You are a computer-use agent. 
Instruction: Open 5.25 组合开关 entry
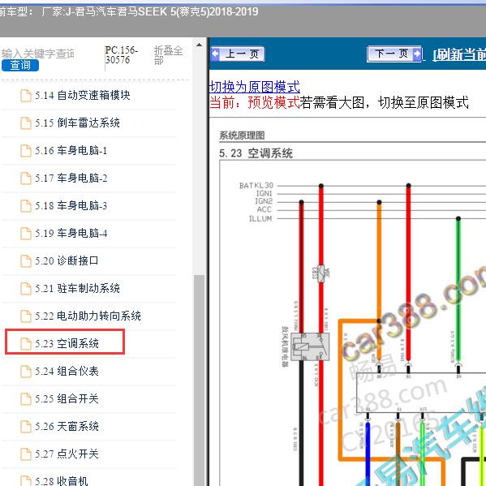tap(67, 399)
